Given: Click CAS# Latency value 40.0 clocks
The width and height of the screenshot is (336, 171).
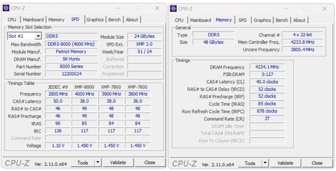Looking at the screenshot, I should [x=267, y=82].
